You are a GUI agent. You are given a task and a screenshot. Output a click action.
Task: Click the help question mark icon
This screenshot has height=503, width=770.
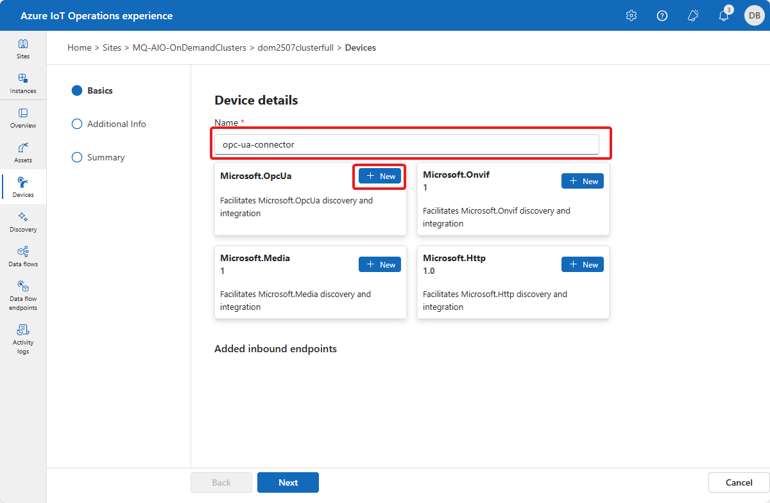point(662,15)
